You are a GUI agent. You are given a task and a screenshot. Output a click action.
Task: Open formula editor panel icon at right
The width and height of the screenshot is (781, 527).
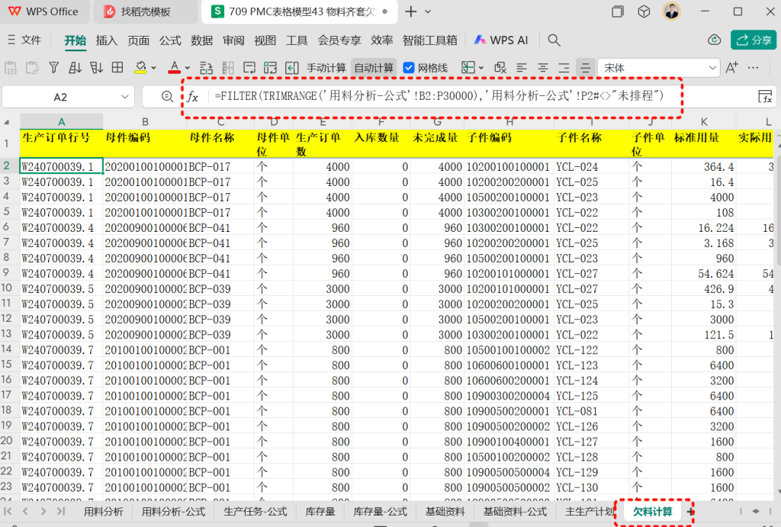click(765, 97)
